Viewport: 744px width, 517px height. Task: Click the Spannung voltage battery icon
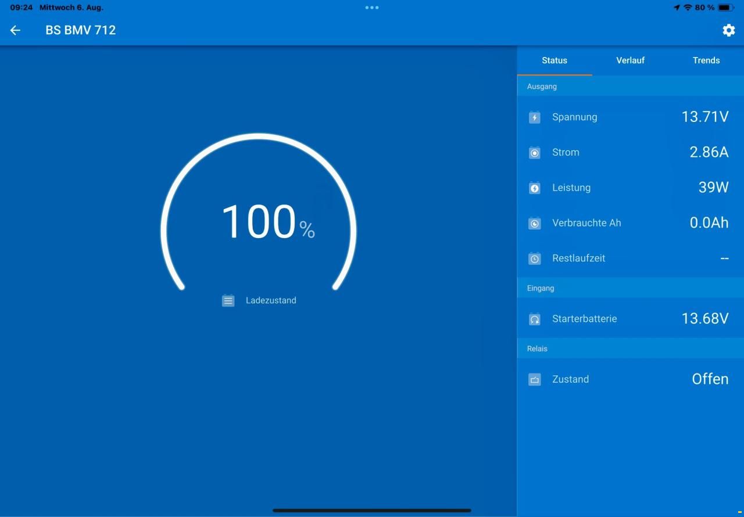pos(535,117)
